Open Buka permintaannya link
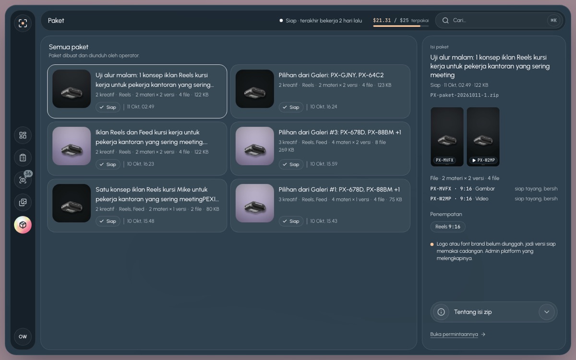The width and height of the screenshot is (576, 360). [x=454, y=335]
